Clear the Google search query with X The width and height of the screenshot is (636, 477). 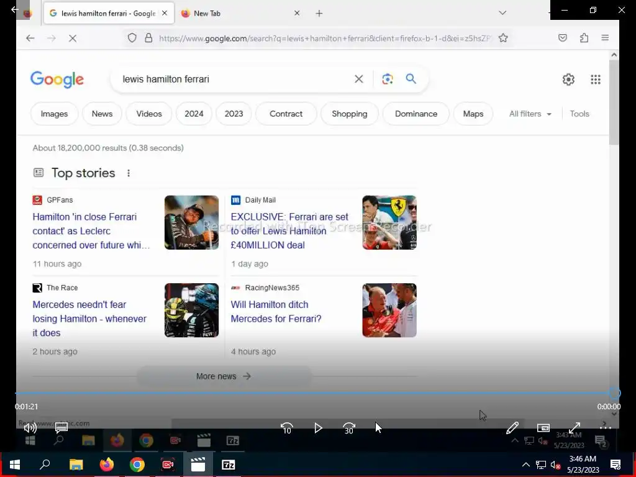tap(359, 79)
